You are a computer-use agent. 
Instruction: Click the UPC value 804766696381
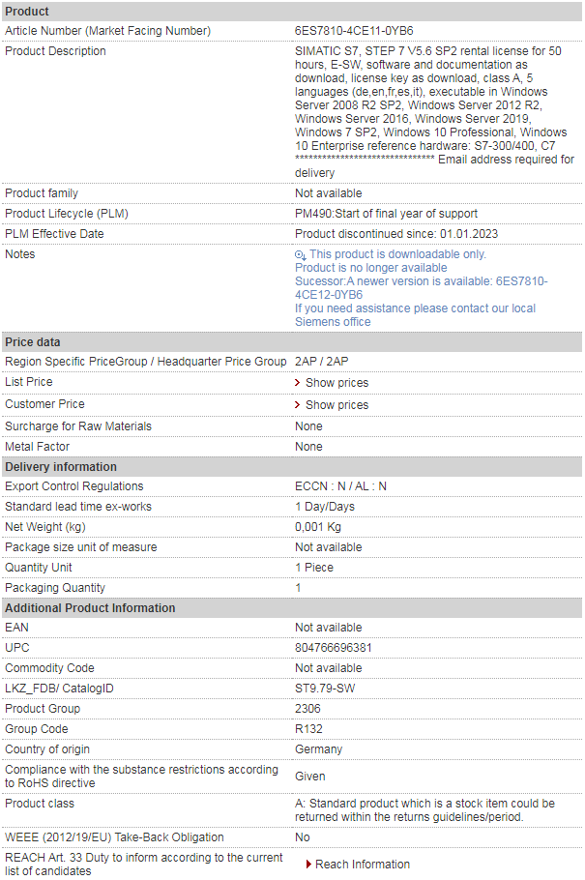click(333, 648)
